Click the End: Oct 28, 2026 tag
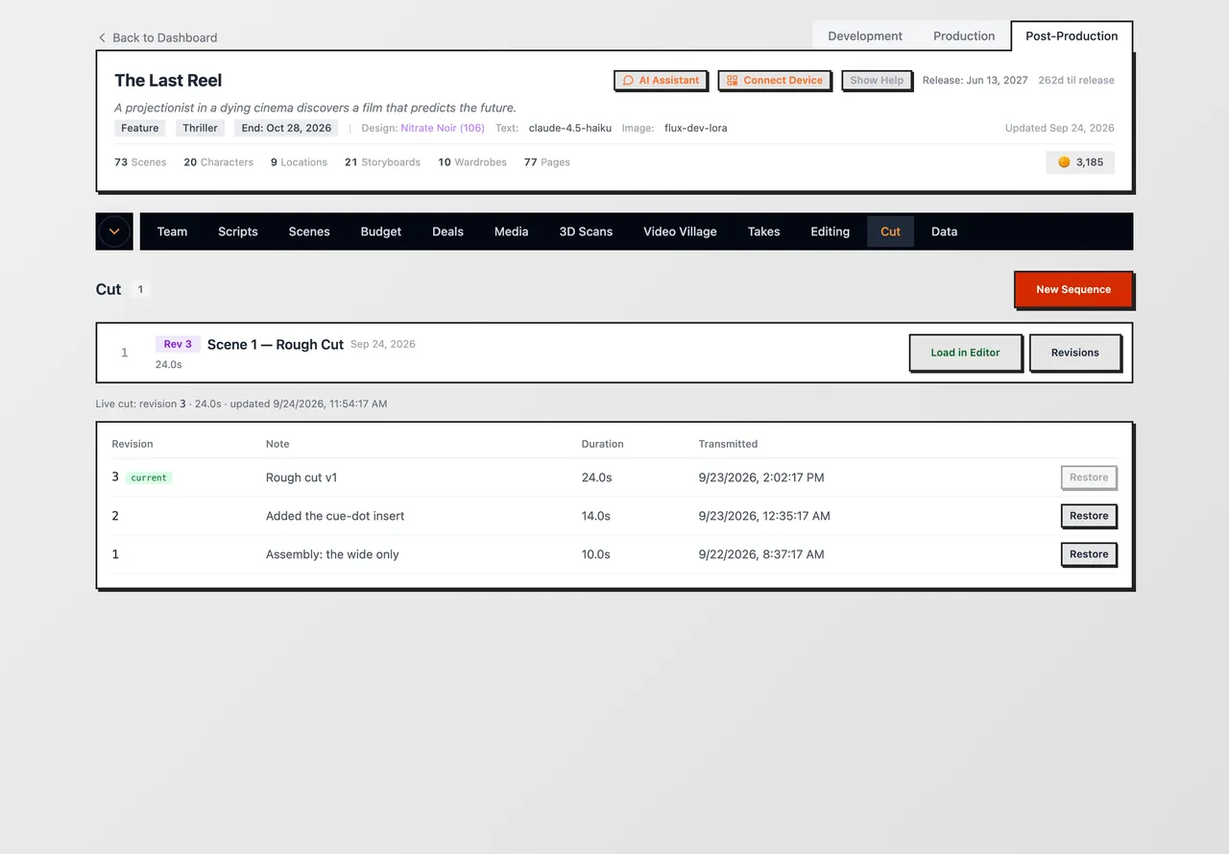The image size is (1229, 854). (286, 128)
